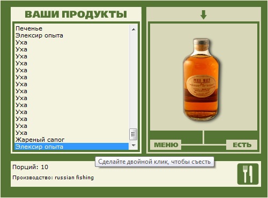Viewport: 268px width, 198px height.
Task: Click the fork and knife icon
Action: [x=248, y=174]
